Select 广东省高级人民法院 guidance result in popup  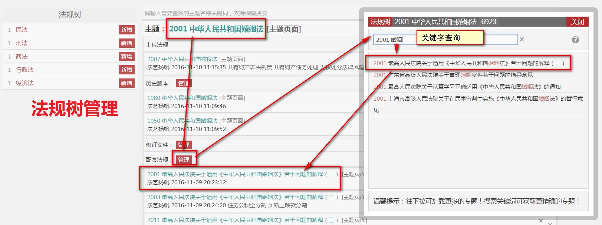[x=453, y=75]
